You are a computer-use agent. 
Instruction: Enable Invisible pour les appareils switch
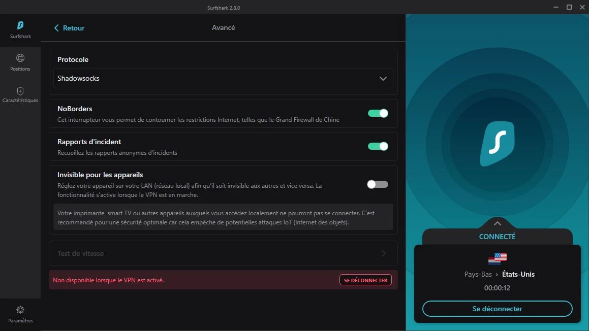(378, 184)
